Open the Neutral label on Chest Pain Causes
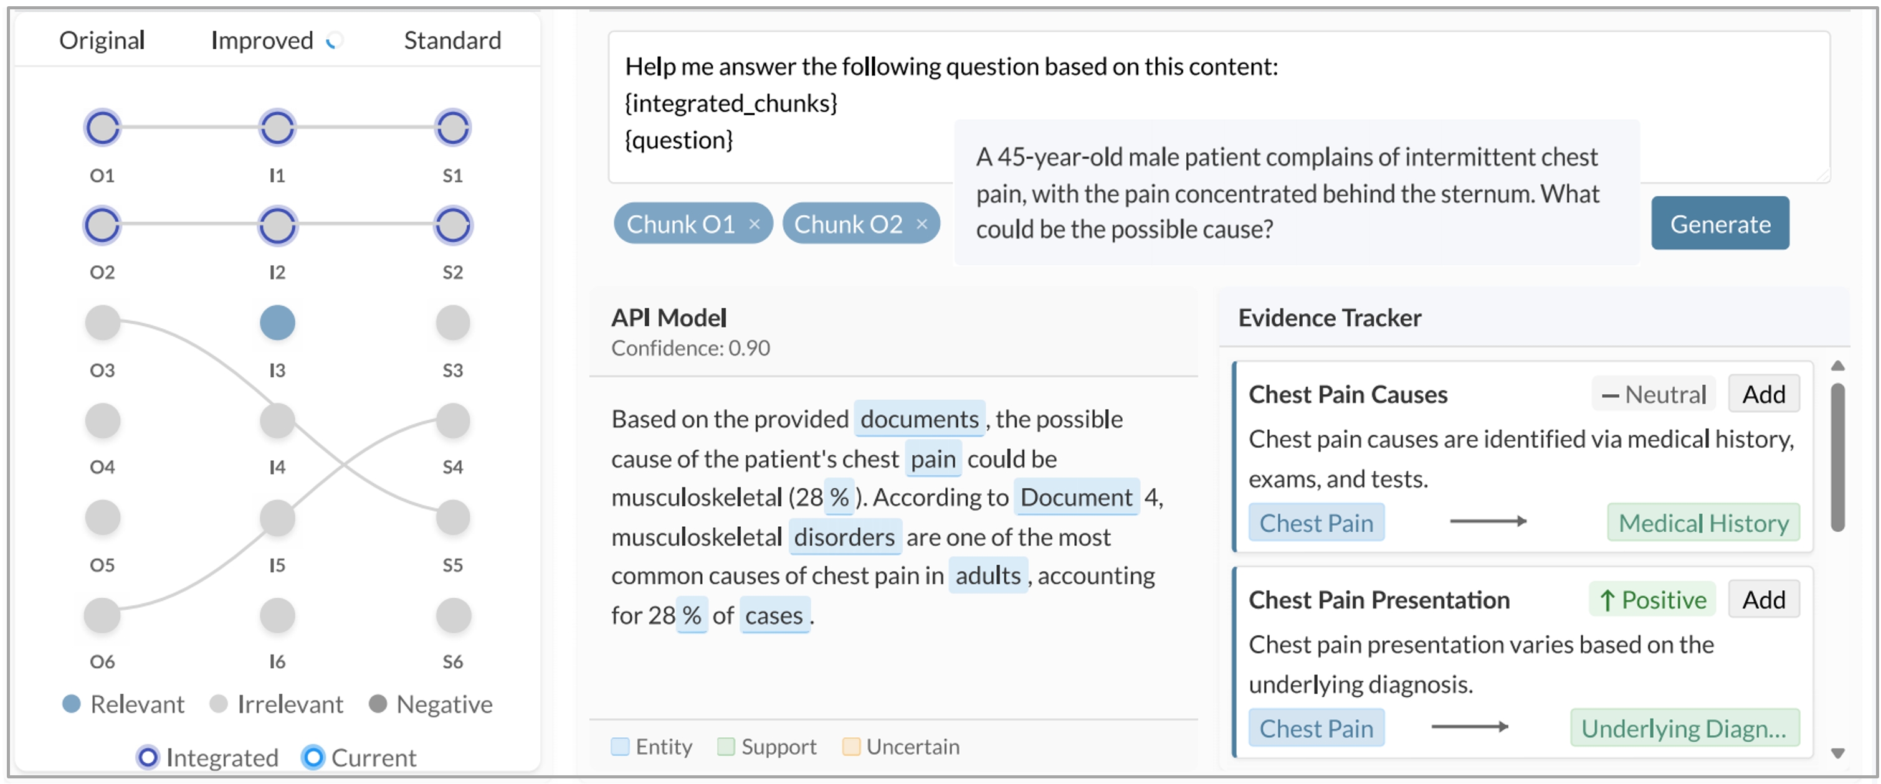 pos(1653,394)
